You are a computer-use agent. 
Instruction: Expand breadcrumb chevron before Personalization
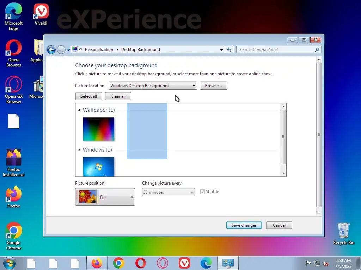pos(81,49)
